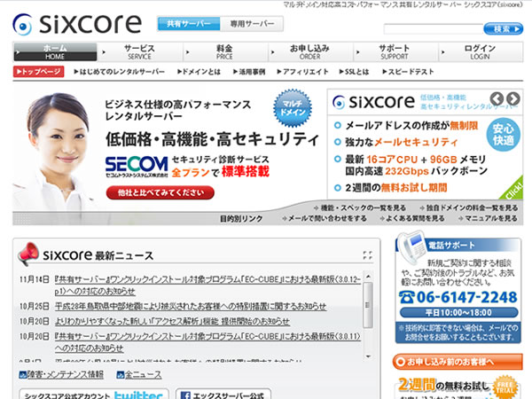Open 障害・メンテナンス情報 link
Image resolution: width=532 pixels, height=399 pixels.
coord(66,374)
